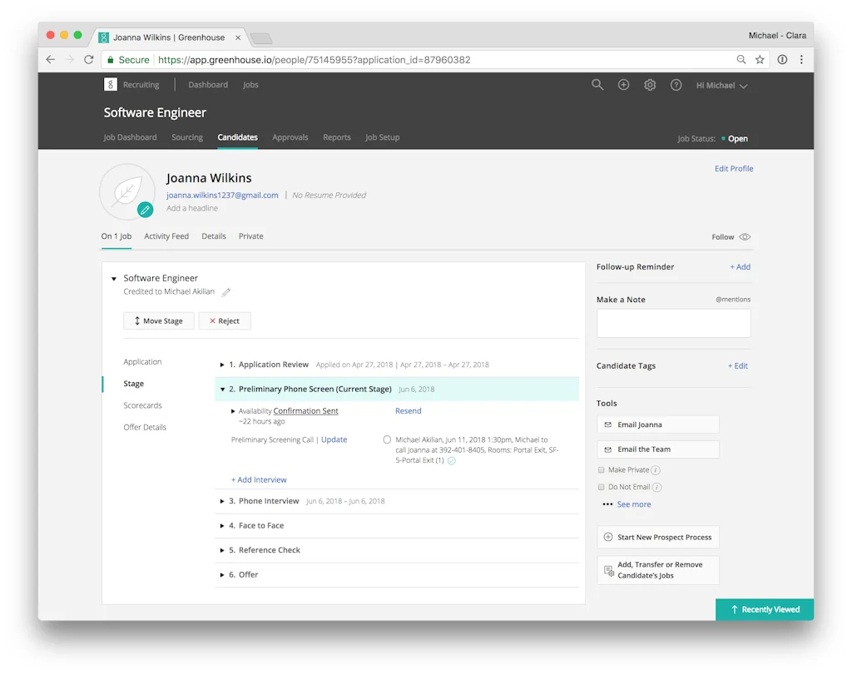
Task: Open the search magnifier in header
Action: coord(597,85)
